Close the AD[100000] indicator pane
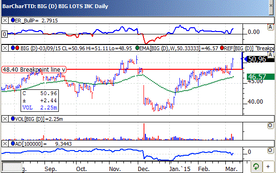Screen dimensions: 276x173 pos(5,144)
